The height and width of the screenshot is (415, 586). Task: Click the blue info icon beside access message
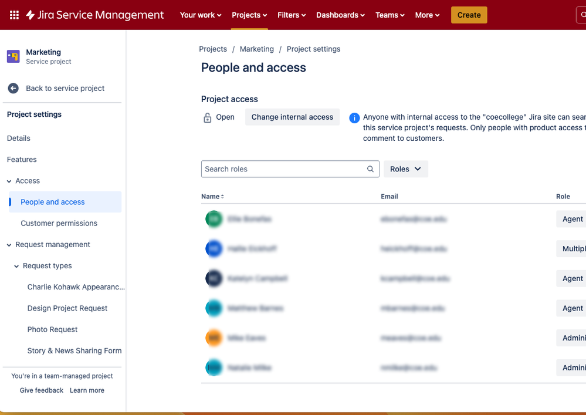coord(354,118)
